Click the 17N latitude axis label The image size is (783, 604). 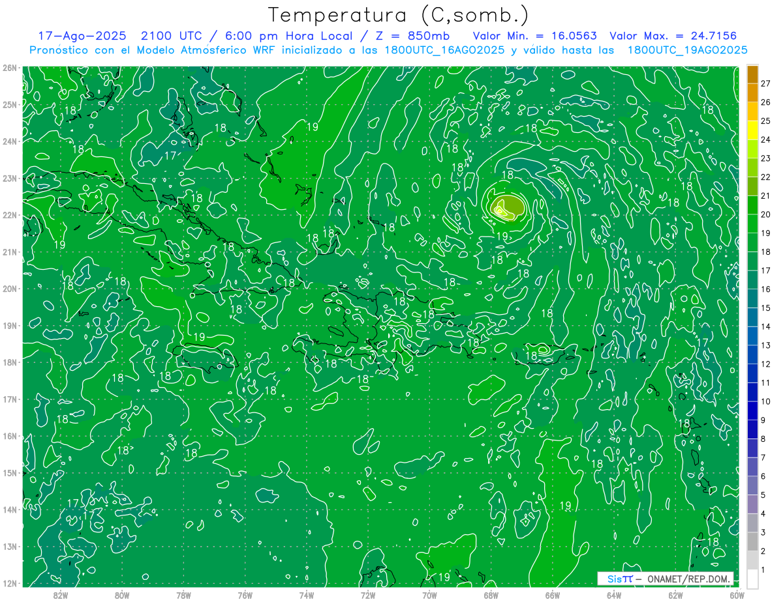pos(10,399)
